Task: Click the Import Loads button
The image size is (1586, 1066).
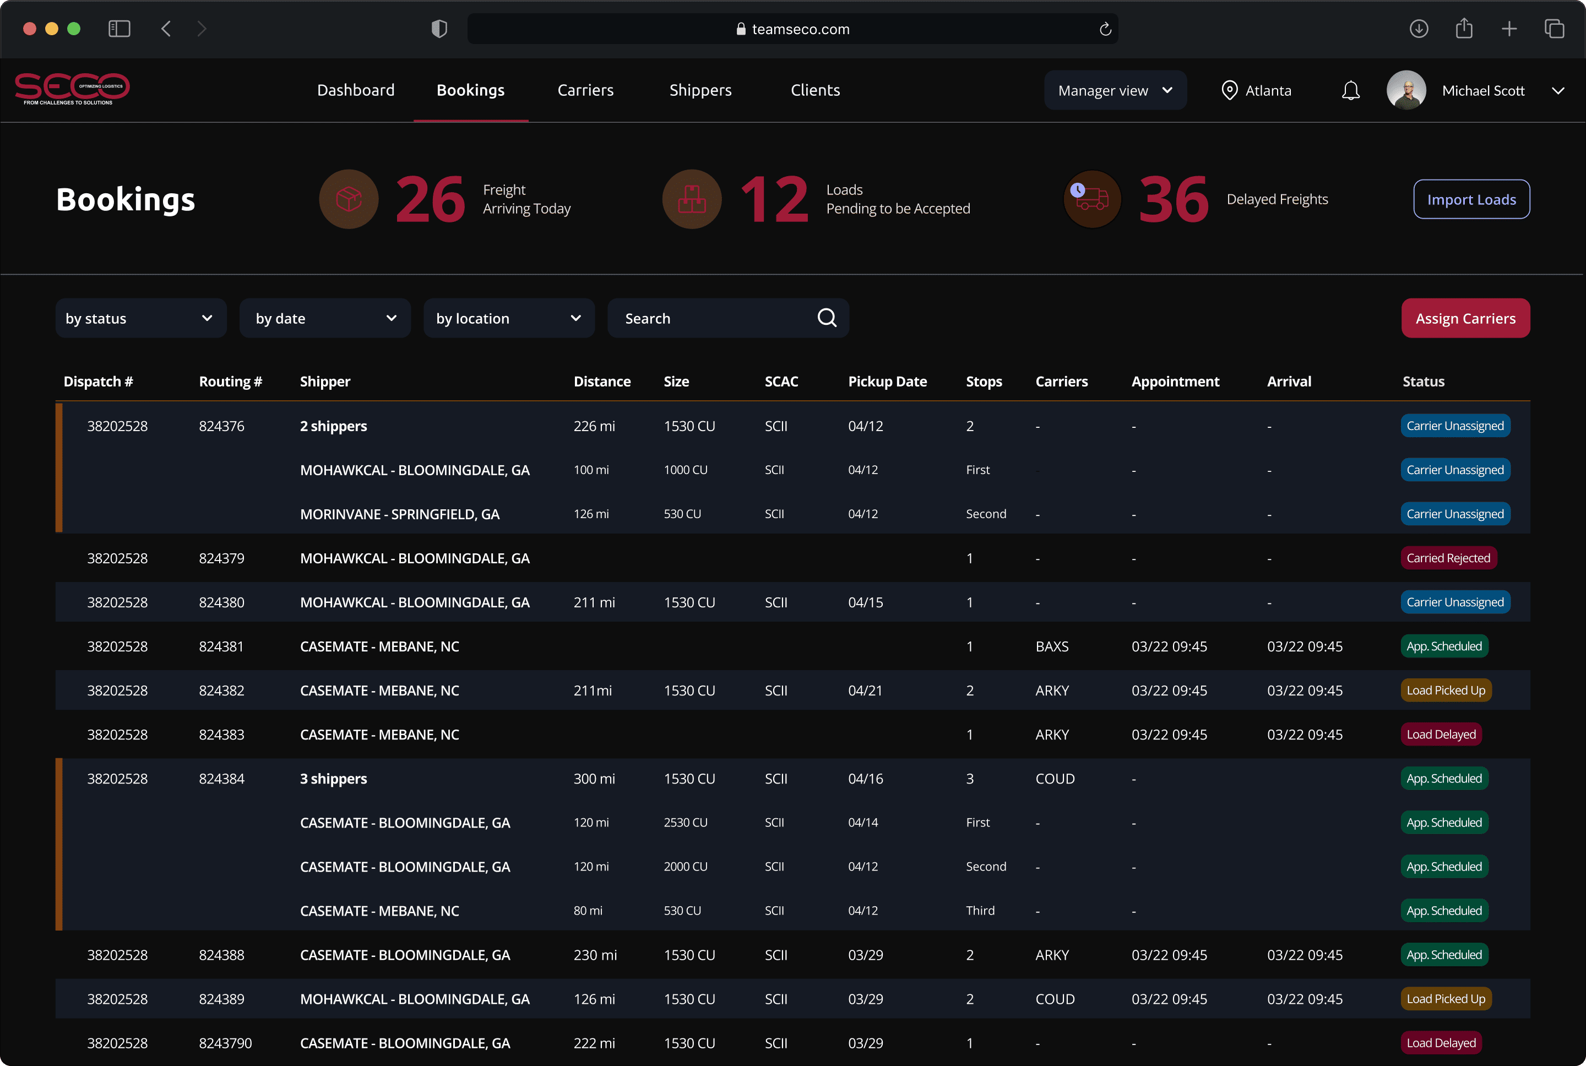Action: coord(1471,199)
